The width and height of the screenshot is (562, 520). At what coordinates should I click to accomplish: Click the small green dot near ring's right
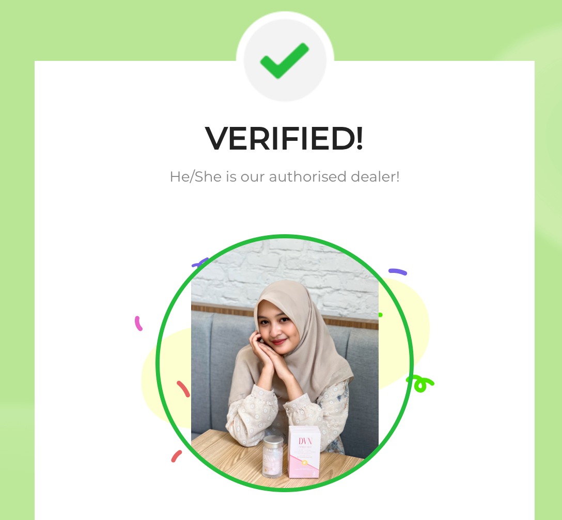[380, 315]
